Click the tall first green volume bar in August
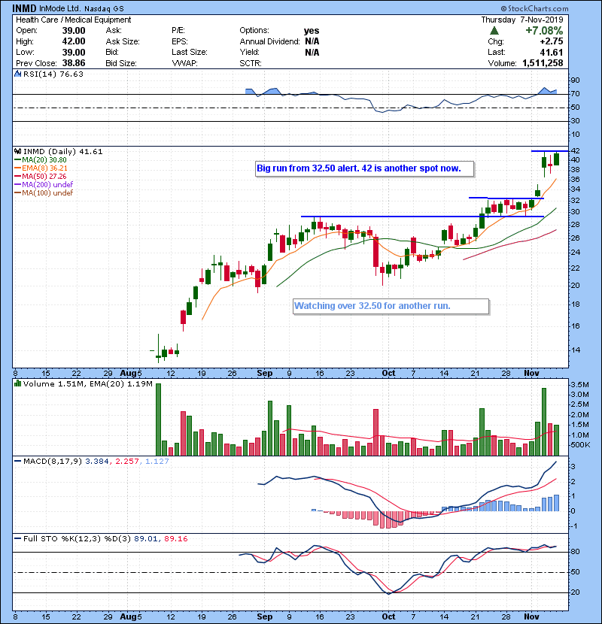This screenshot has height=624, width=602. pos(158,420)
